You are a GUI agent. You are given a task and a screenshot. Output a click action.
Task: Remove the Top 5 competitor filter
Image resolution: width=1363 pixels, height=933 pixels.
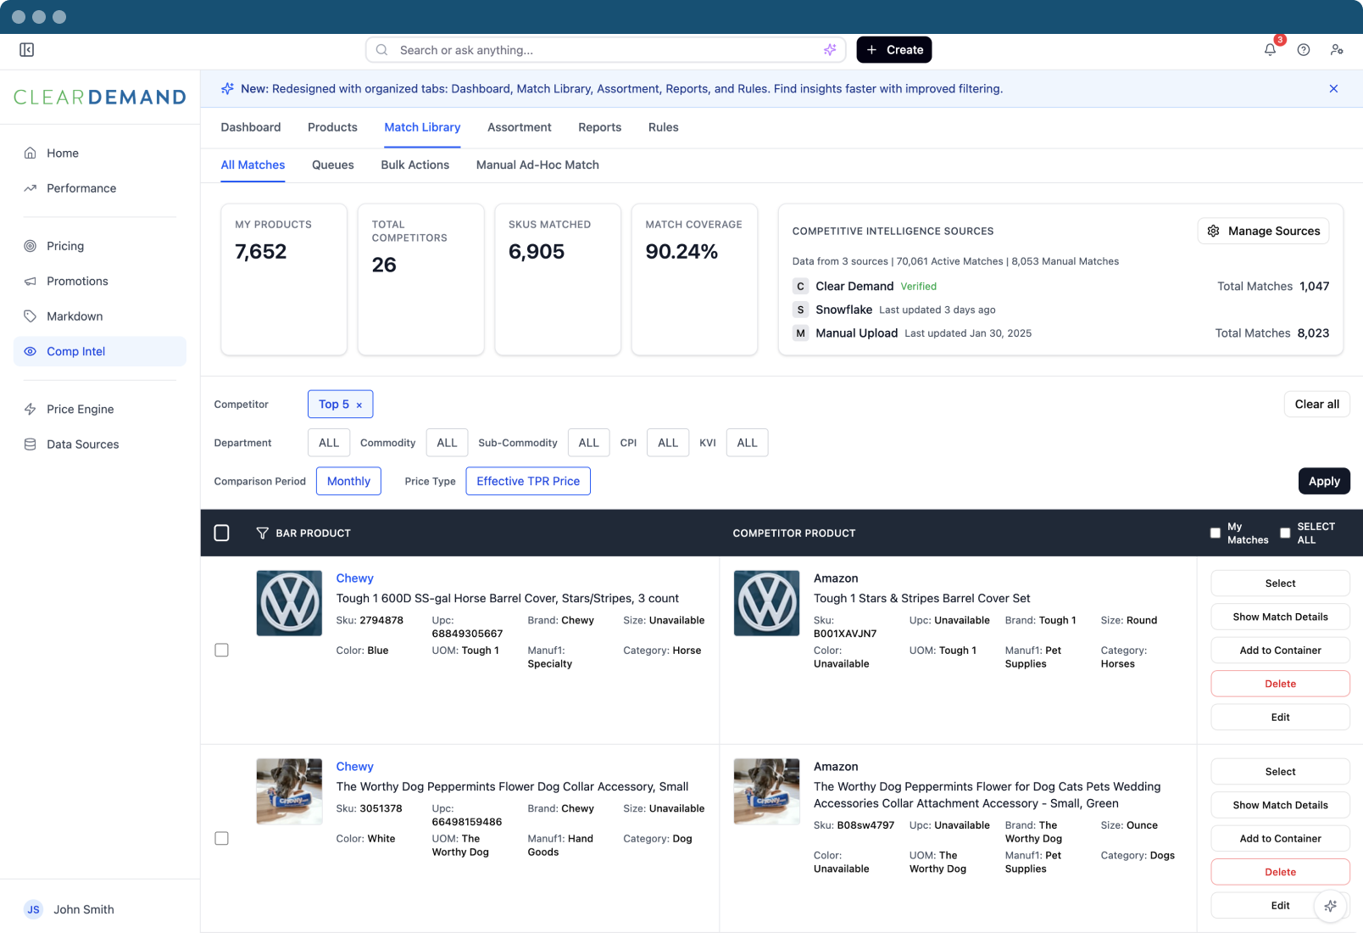(359, 405)
